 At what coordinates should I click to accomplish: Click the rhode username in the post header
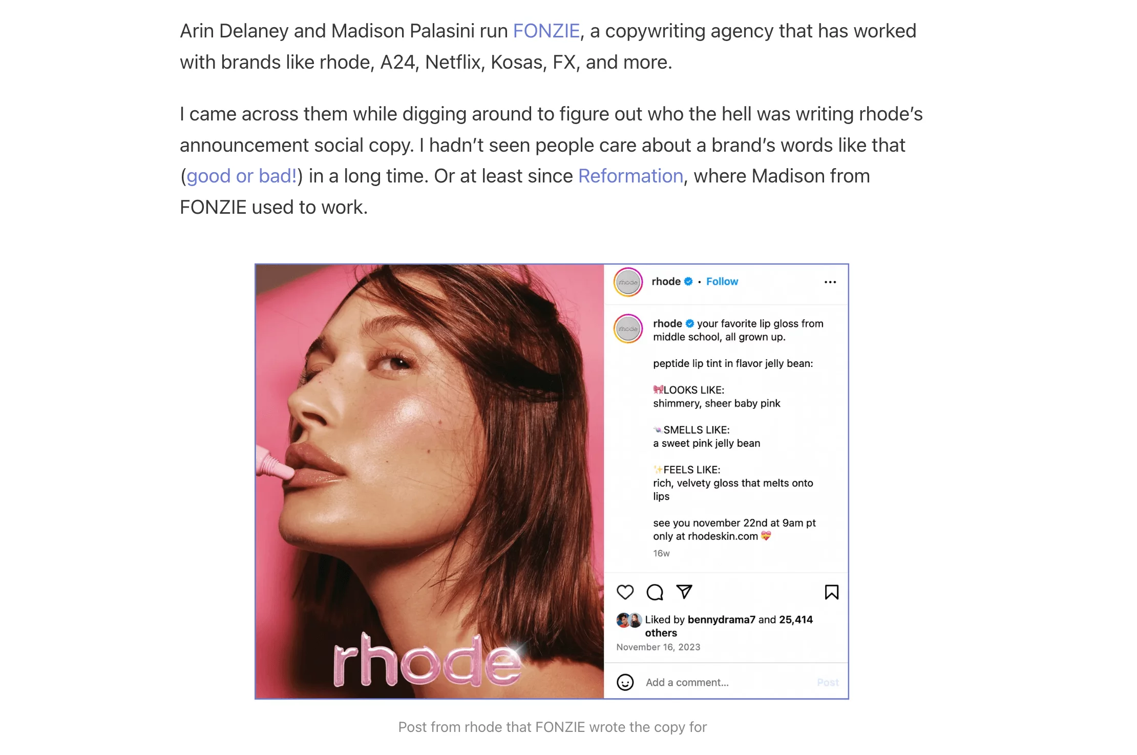click(x=666, y=281)
